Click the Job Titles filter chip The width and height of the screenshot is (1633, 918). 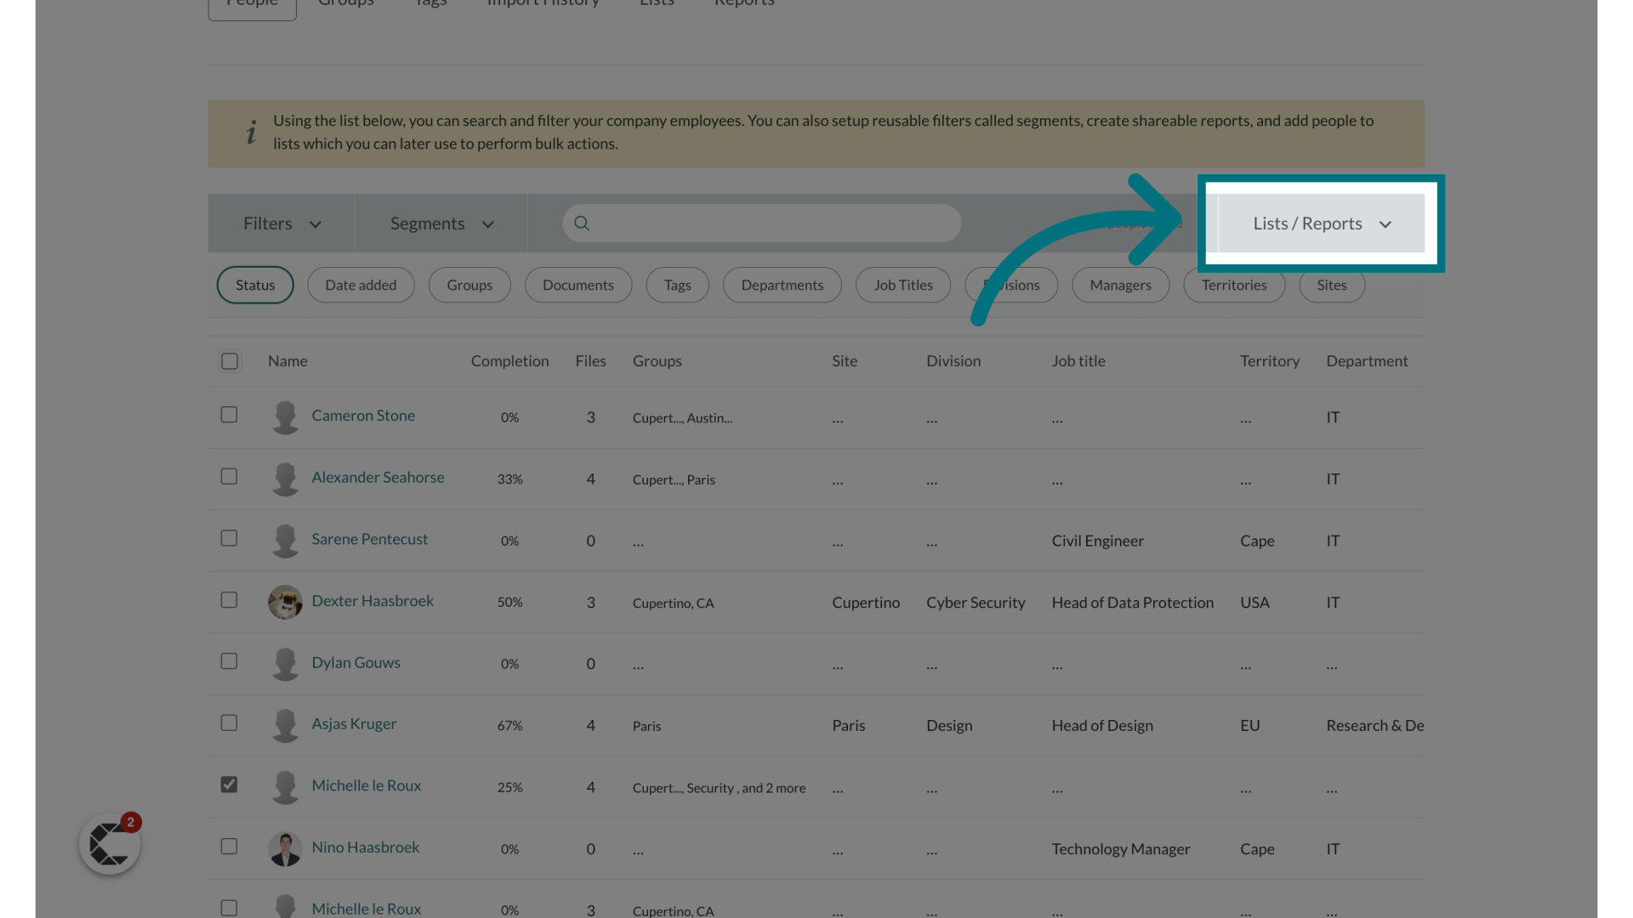click(x=903, y=284)
